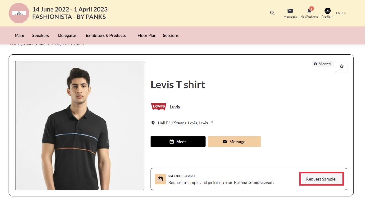Open the Notifications bell icon

tap(309, 11)
